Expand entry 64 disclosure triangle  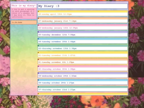[38, 39]
